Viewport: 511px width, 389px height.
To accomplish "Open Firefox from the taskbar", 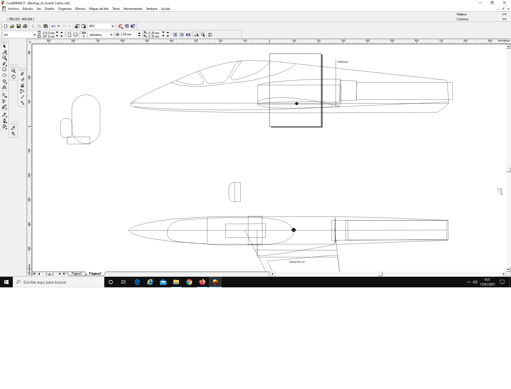I will pos(202,282).
